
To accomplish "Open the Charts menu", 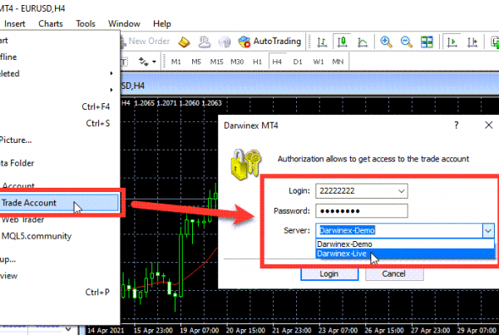I will click(x=51, y=24).
